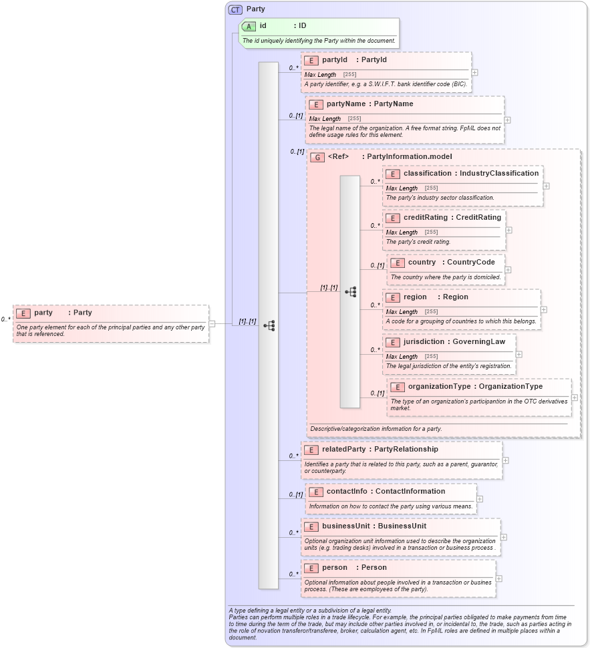Select the 'OrganizationType' type label
590x648 pixels.
510,386
